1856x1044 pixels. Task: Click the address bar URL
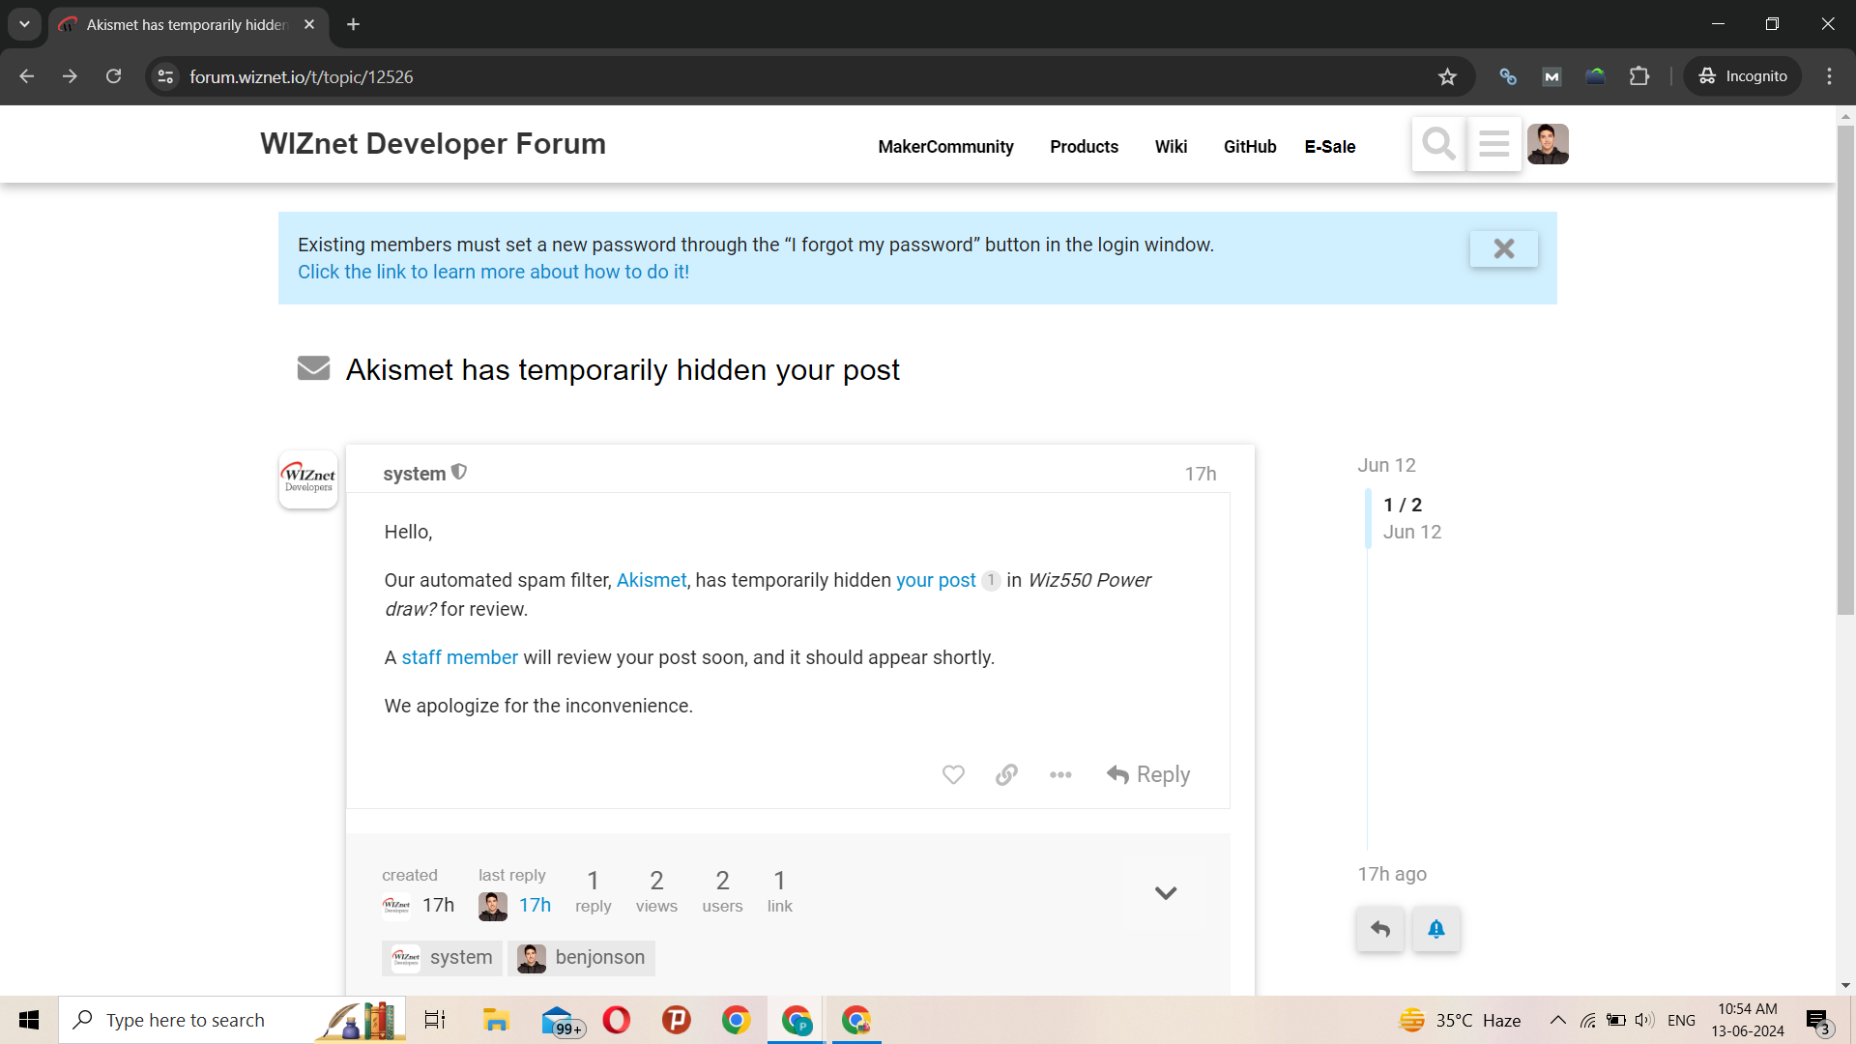(x=302, y=76)
